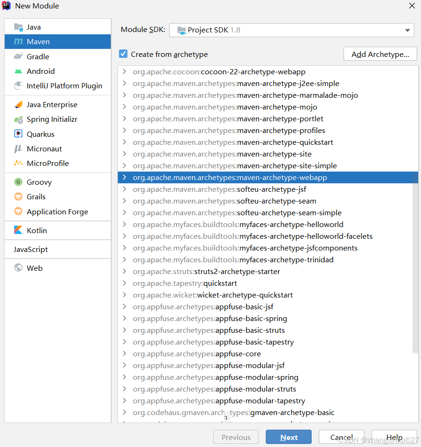Open the Module SDK dropdown
The height and width of the screenshot is (447, 421).
[291, 30]
